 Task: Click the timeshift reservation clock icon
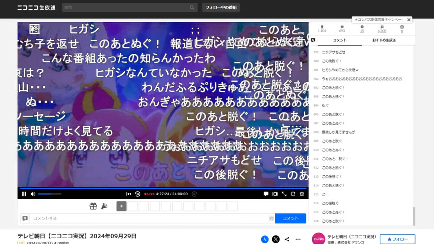click(x=264, y=239)
